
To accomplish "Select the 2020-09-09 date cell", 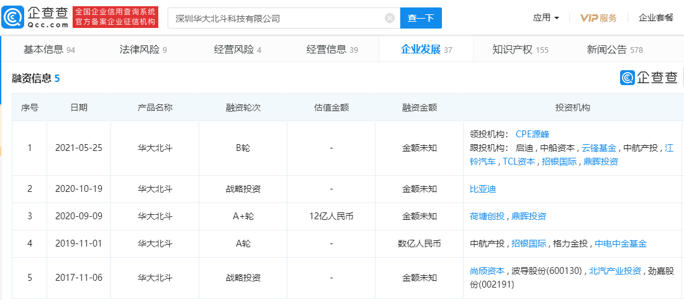I will (x=79, y=216).
